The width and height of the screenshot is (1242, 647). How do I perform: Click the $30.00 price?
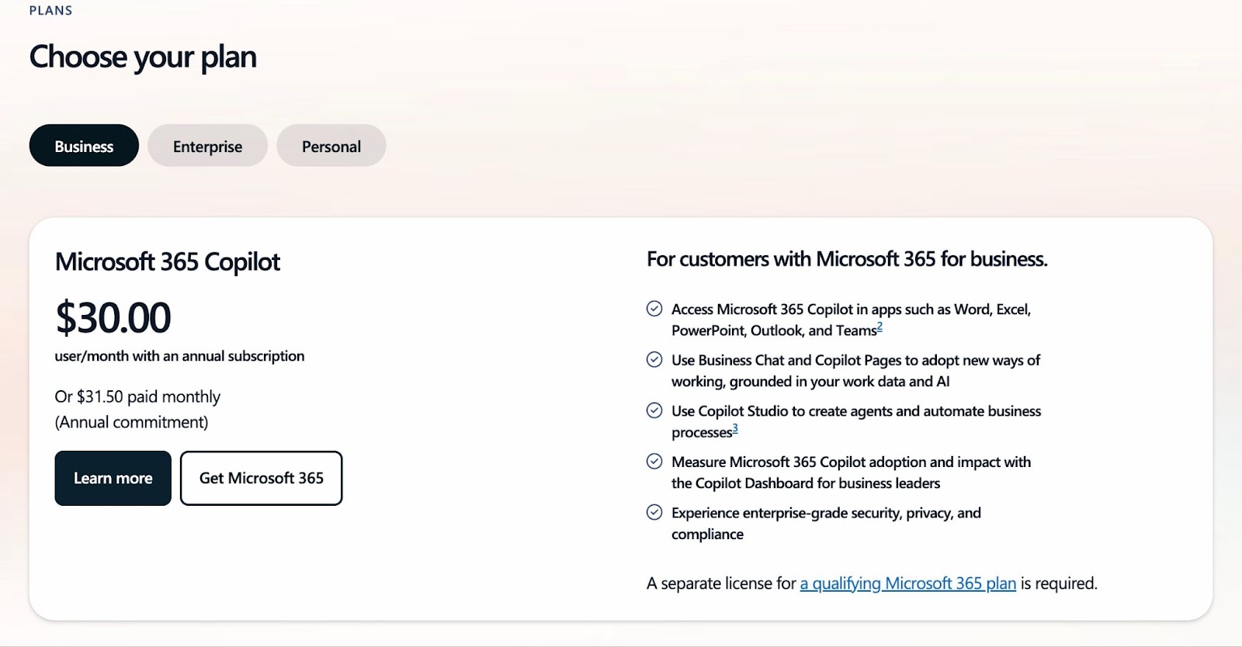pyautogui.click(x=113, y=318)
